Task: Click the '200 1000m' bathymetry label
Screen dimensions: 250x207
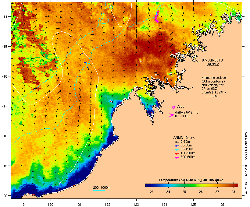Action: 102,188
